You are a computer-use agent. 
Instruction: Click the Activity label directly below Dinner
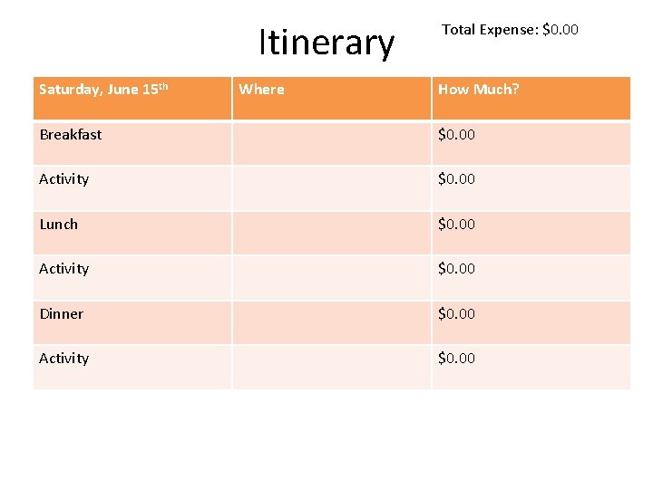64,359
